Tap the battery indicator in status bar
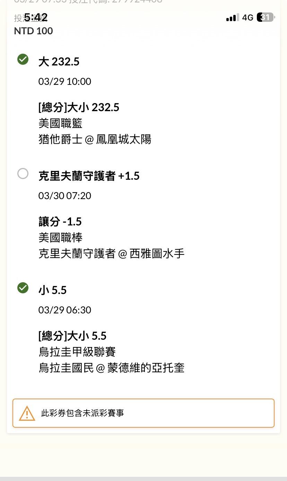 point(265,17)
